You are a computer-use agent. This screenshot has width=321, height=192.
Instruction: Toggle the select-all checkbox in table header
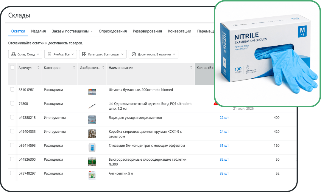pyautogui.click(x=12, y=67)
